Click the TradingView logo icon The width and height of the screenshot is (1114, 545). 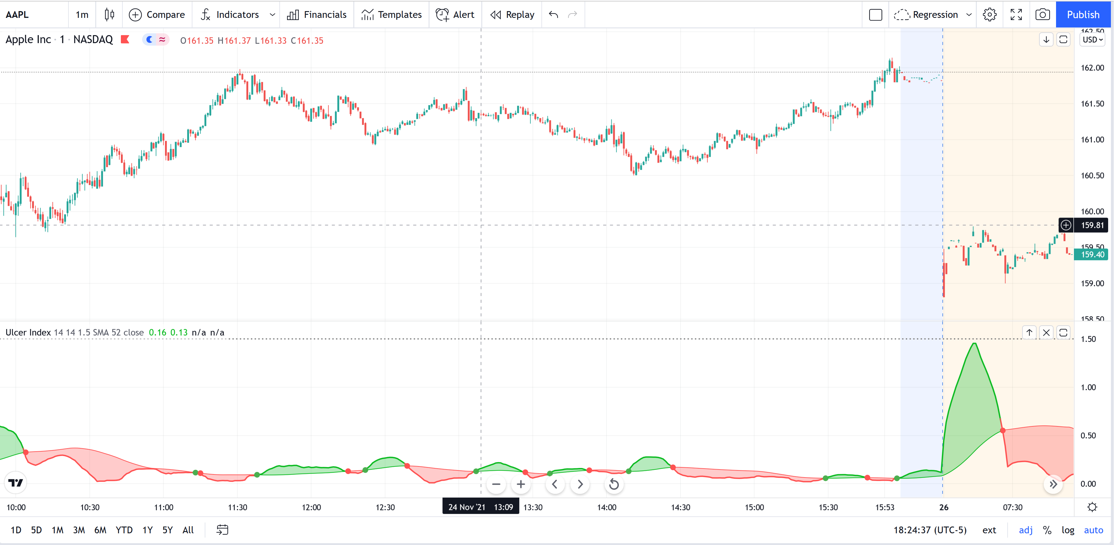[x=15, y=483]
